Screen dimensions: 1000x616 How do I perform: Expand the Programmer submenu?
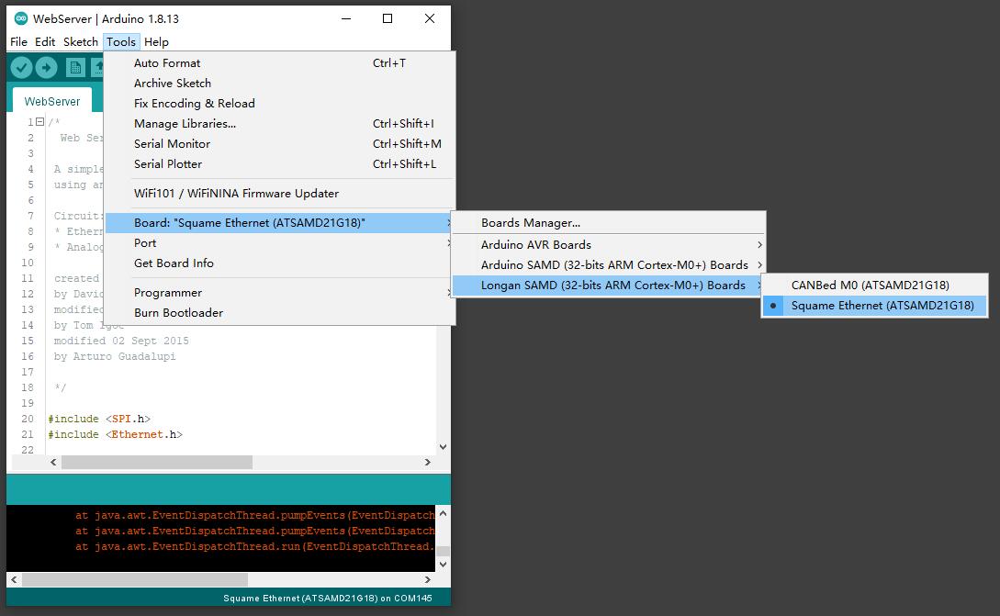point(279,293)
